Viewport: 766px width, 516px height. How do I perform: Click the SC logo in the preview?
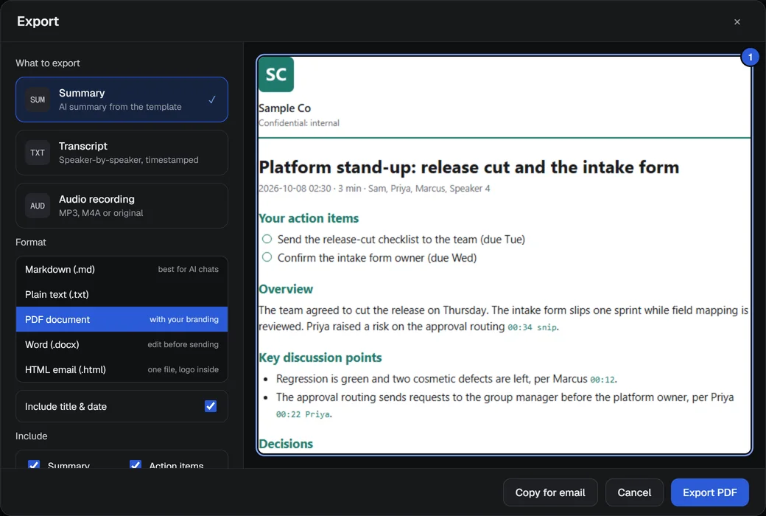pyautogui.click(x=276, y=74)
